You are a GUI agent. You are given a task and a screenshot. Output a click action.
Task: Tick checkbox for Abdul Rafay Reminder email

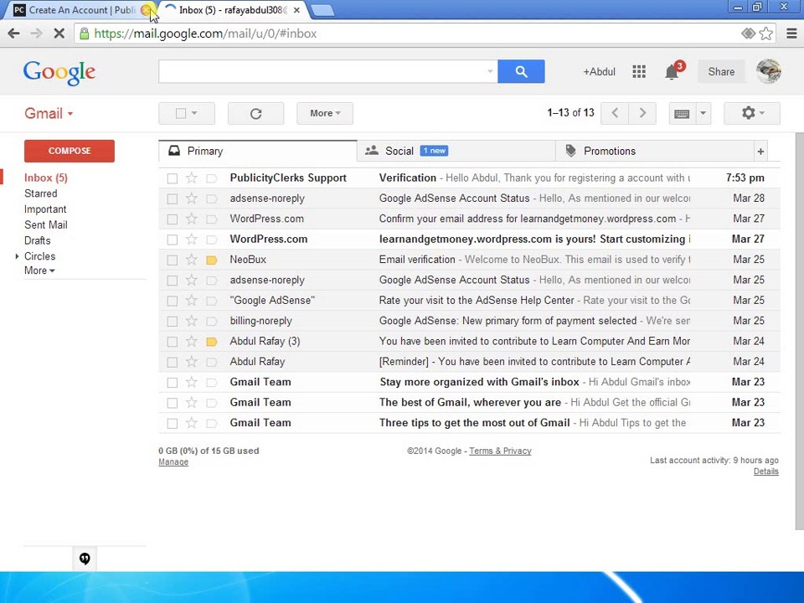173,363
